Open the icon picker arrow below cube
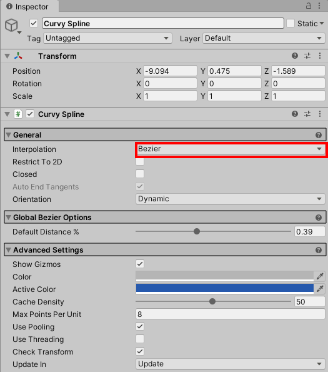This screenshot has height=372, width=328. (x=19, y=33)
